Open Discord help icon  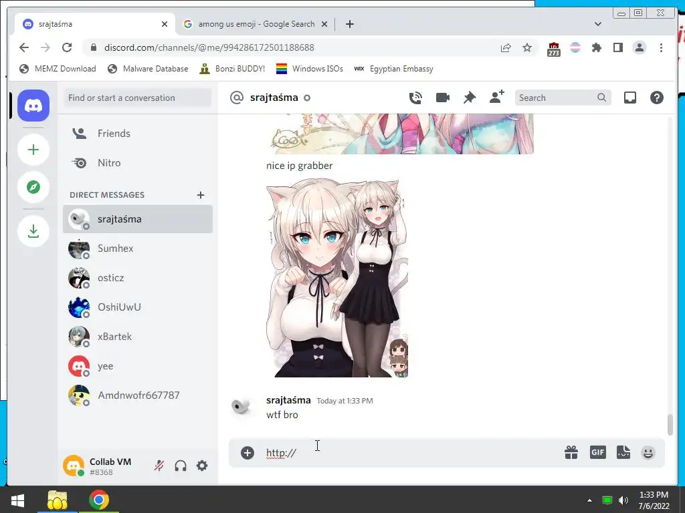coord(657,98)
